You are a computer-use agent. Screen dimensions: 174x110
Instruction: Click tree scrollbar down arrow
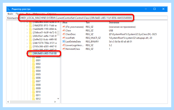pyautogui.click(x=58, y=98)
